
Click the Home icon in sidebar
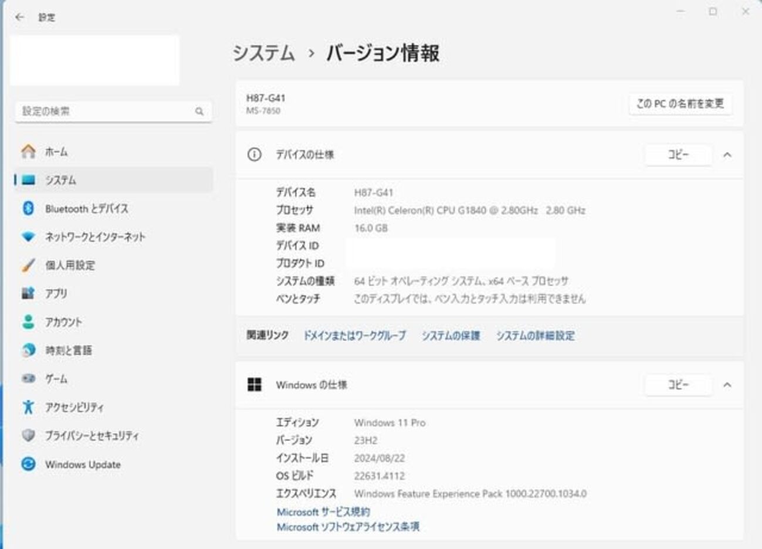click(x=28, y=152)
